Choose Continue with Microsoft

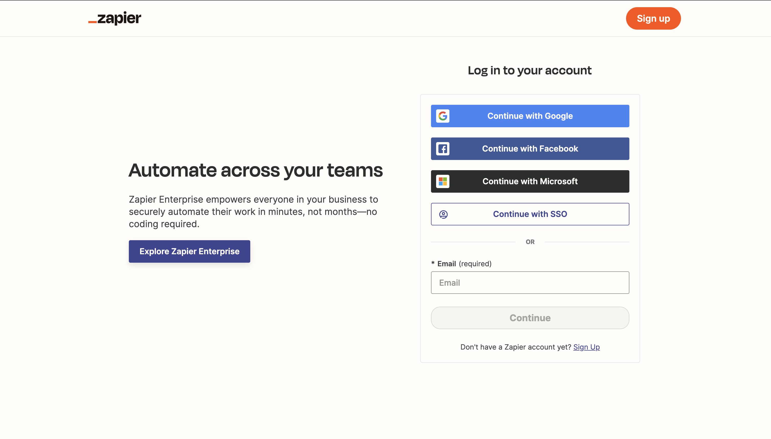click(530, 181)
